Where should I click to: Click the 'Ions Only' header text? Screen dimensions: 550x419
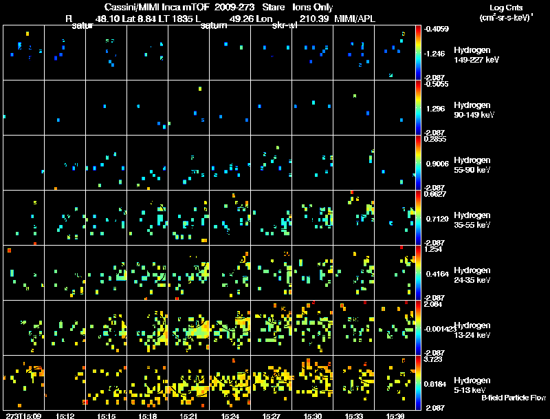313,8
